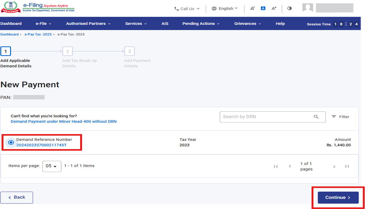Image resolution: width=365 pixels, height=209 pixels.
Task: Click the Continue button
Action: point(338,197)
